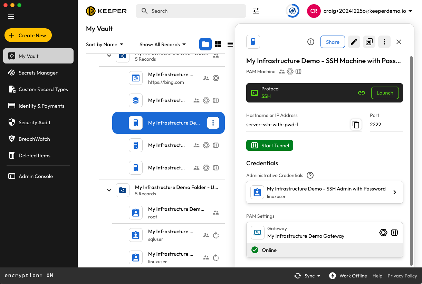Image resolution: width=422 pixels, height=284 pixels.
Task: Click the Launch SSH button
Action: tap(385, 93)
